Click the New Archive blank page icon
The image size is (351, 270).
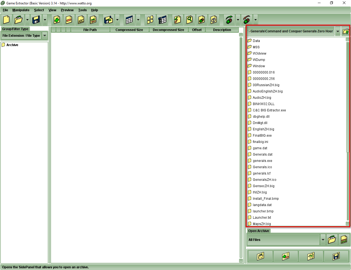click(x=6, y=20)
